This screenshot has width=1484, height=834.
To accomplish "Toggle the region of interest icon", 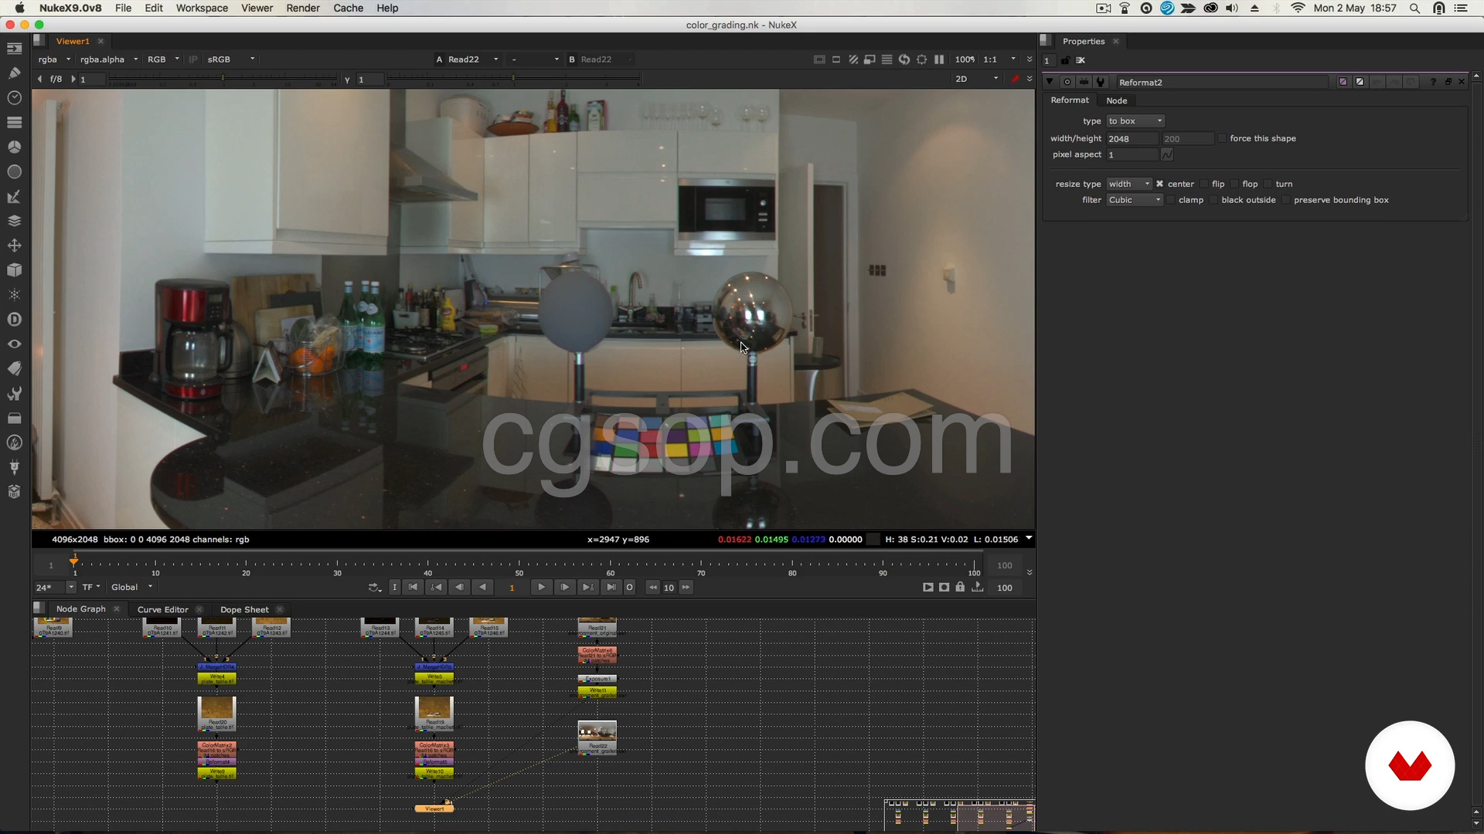I will click(921, 59).
